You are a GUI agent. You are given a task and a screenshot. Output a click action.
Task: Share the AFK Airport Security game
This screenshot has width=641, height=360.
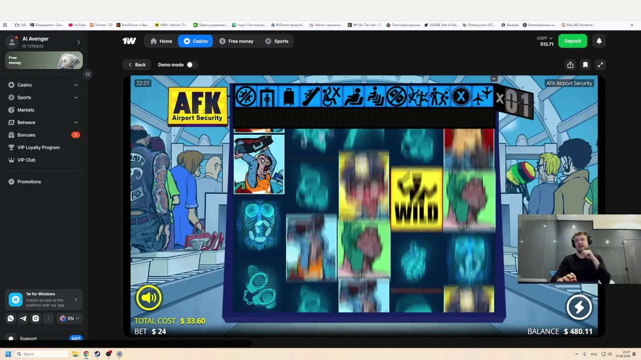570,64
